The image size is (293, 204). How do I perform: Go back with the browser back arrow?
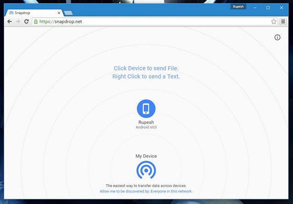pyautogui.click(x=10, y=21)
